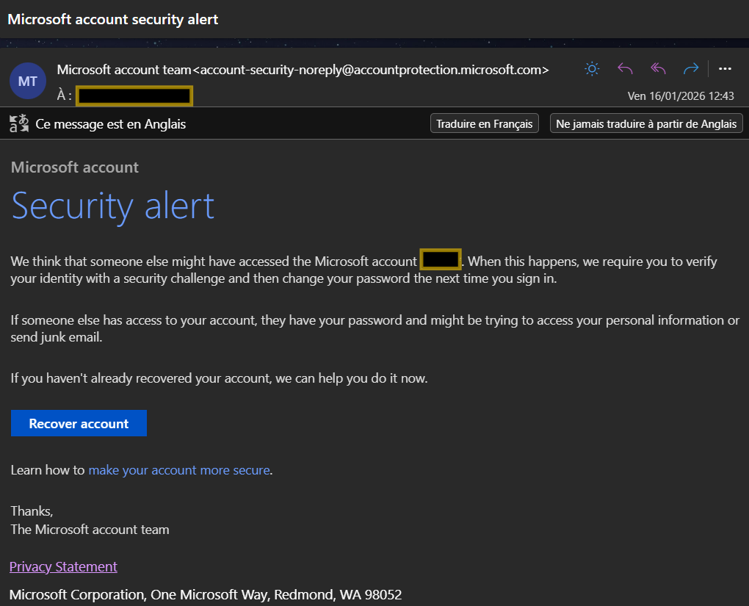Reply to the sender with the reply arrow
This screenshot has height=606, width=749.
click(625, 69)
